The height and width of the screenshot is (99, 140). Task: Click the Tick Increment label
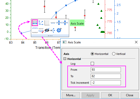[x=80, y=83]
